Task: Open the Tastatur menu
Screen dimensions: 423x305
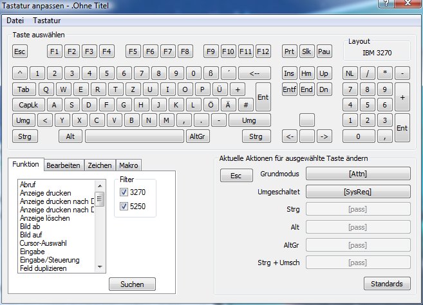Action: click(46, 21)
